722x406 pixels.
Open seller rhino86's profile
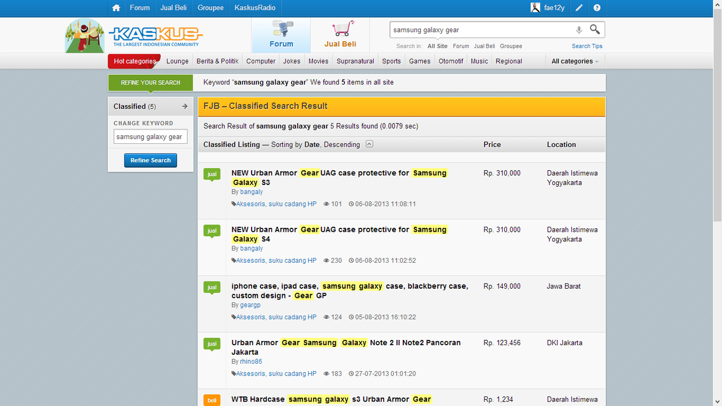[251, 361]
